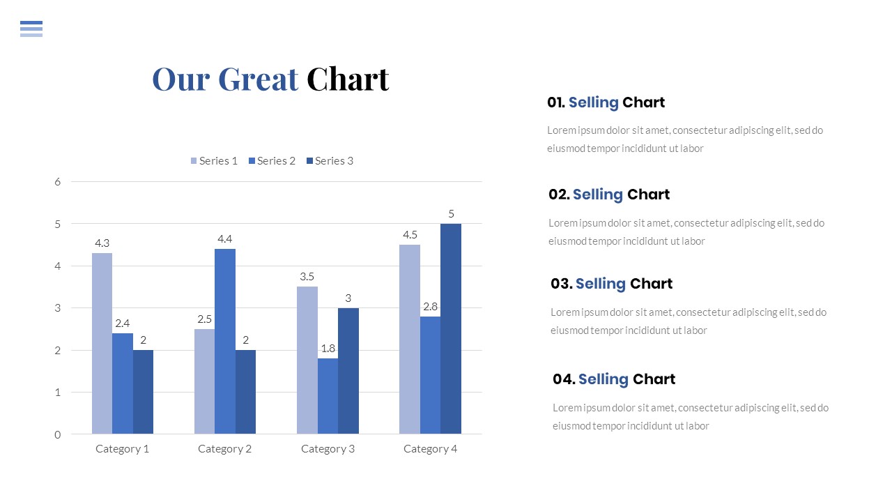Open the hamburger menu icon
This screenshot has width=892, height=502.
tap(31, 29)
